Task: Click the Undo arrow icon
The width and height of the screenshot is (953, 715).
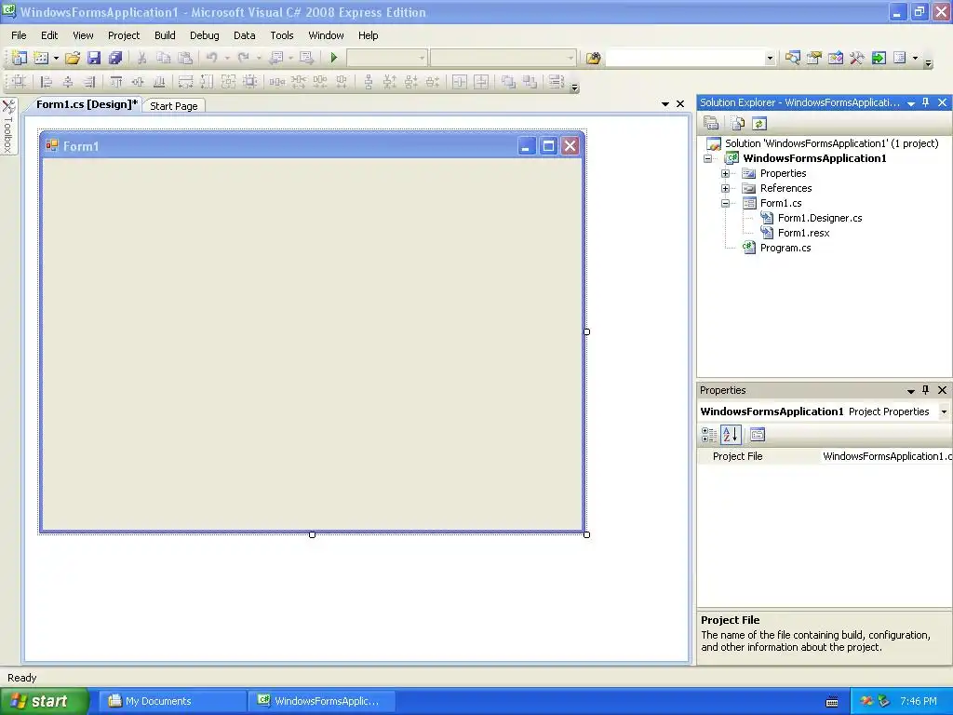Action: [211, 58]
